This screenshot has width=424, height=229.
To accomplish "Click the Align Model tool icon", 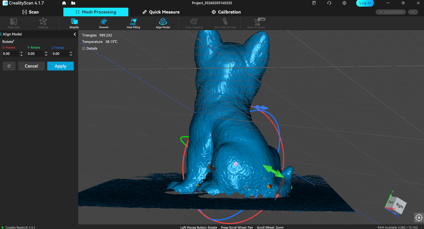I will [163, 22].
